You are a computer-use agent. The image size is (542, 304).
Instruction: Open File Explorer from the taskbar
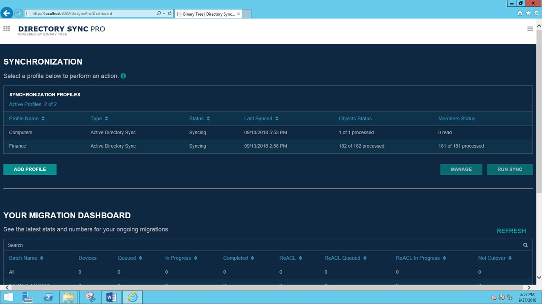(69, 297)
